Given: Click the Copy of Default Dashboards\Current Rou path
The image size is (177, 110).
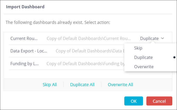Looking at the screenshot, I should tap(89, 38).
